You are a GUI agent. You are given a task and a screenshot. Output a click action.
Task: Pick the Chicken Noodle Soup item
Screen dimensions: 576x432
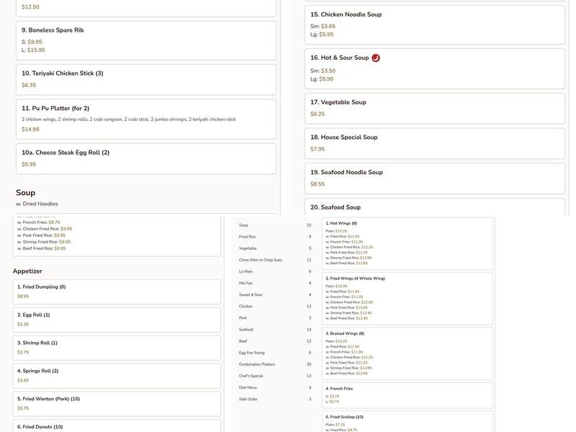coord(434,24)
